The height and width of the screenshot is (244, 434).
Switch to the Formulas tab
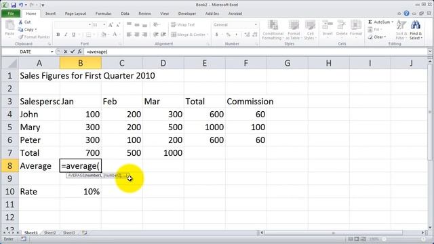(x=103, y=14)
